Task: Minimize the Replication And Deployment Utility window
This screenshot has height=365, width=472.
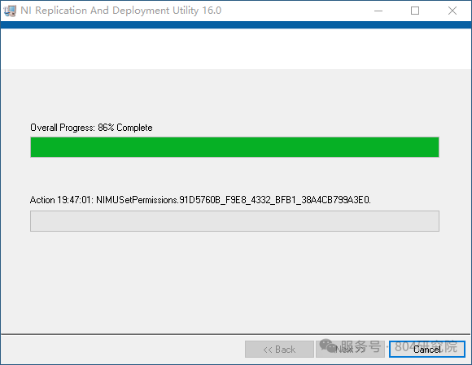Action: tap(378, 11)
